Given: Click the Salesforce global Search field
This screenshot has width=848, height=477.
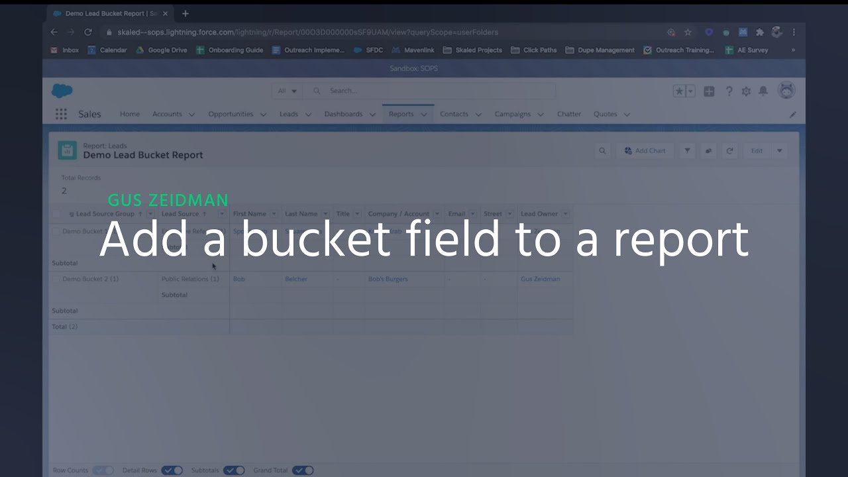Looking at the screenshot, I should click(x=429, y=91).
